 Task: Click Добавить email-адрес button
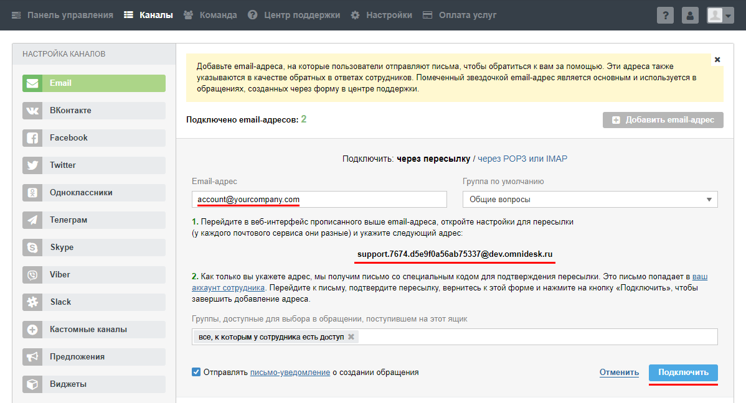(x=663, y=120)
